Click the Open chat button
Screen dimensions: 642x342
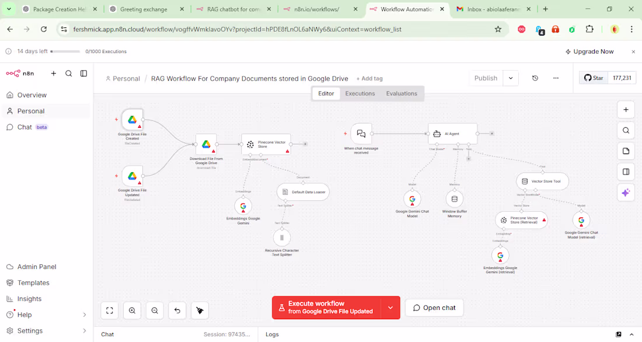(434, 308)
